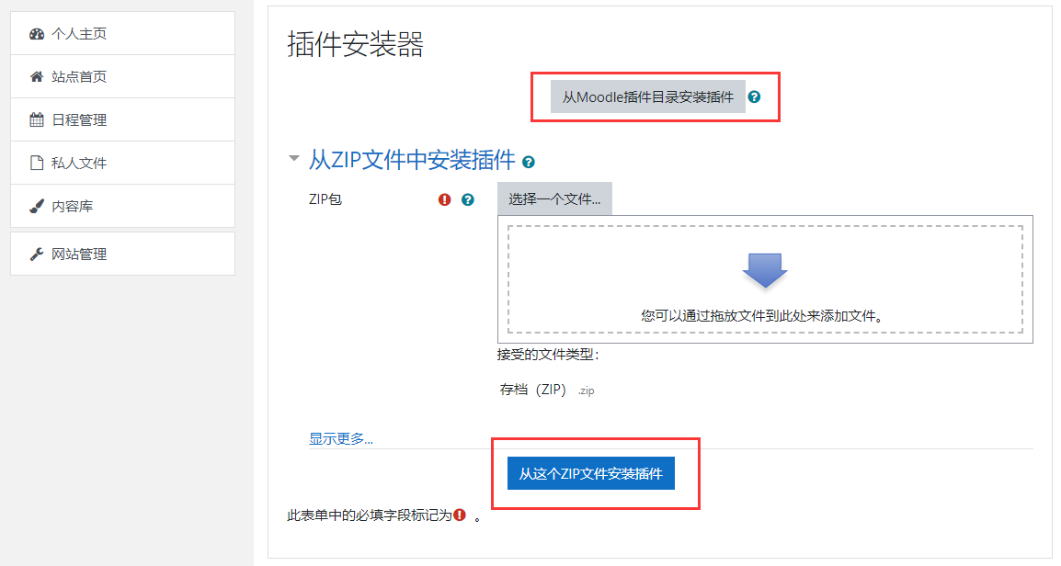Click the 从ZIP文件中安装插件 section heading

pos(411,160)
